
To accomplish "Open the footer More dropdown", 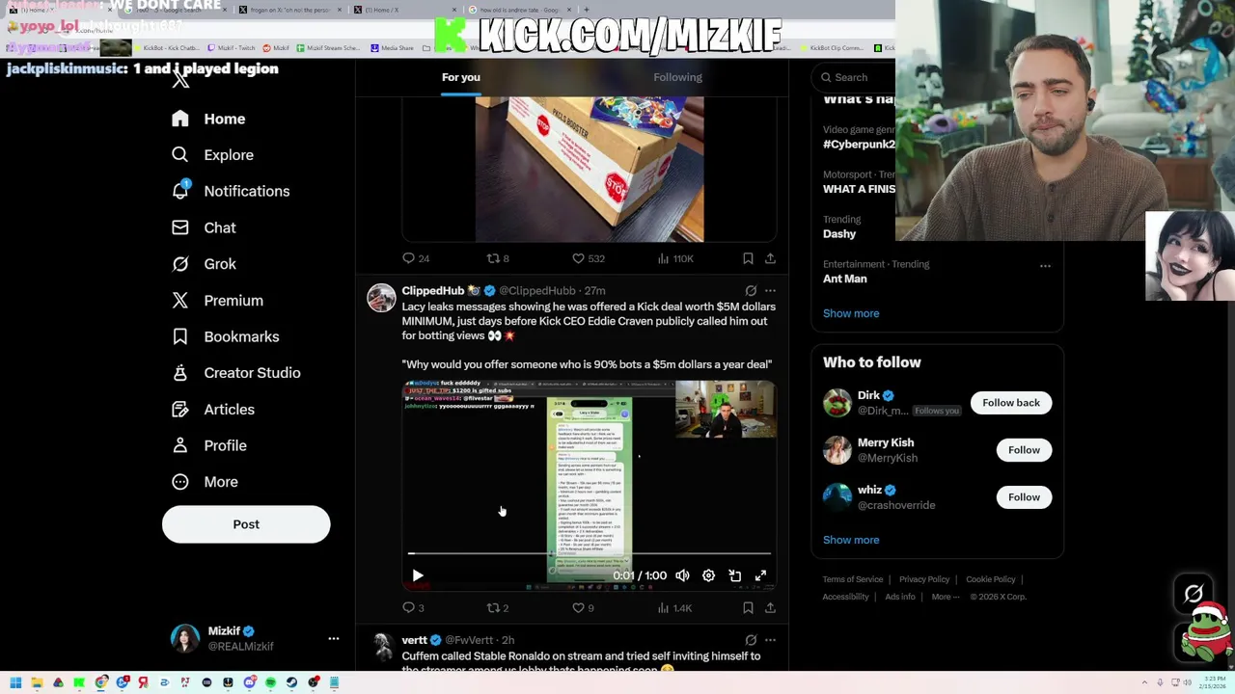I will pos(946,597).
